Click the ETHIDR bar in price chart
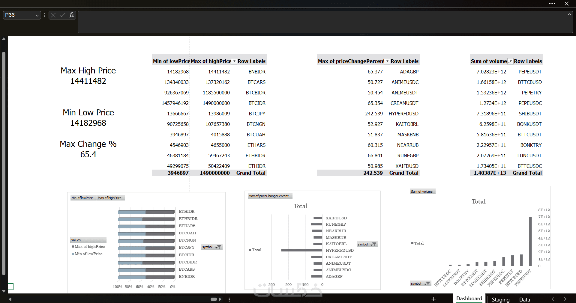 [146, 212]
